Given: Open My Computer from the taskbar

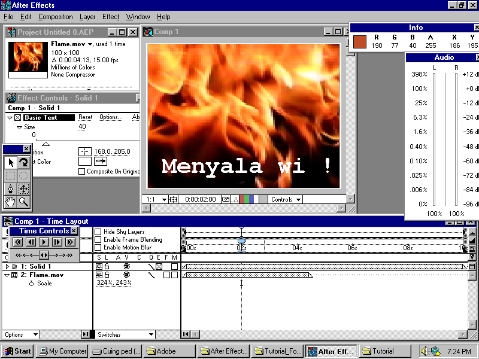Looking at the screenshot, I should click(x=62, y=351).
